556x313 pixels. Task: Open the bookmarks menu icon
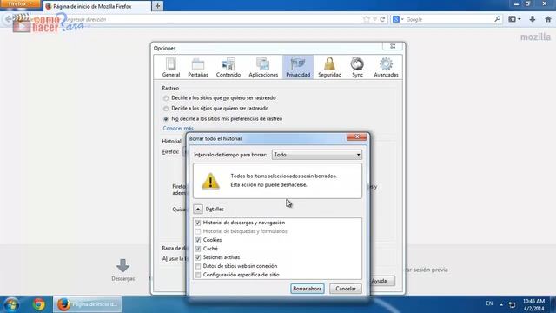click(x=514, y=19)
